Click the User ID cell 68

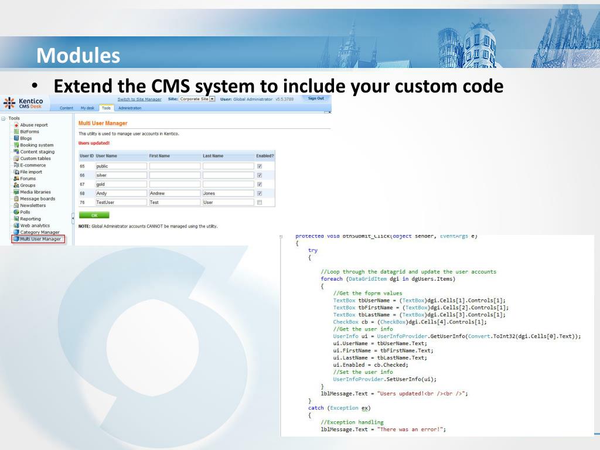(82, 193)
